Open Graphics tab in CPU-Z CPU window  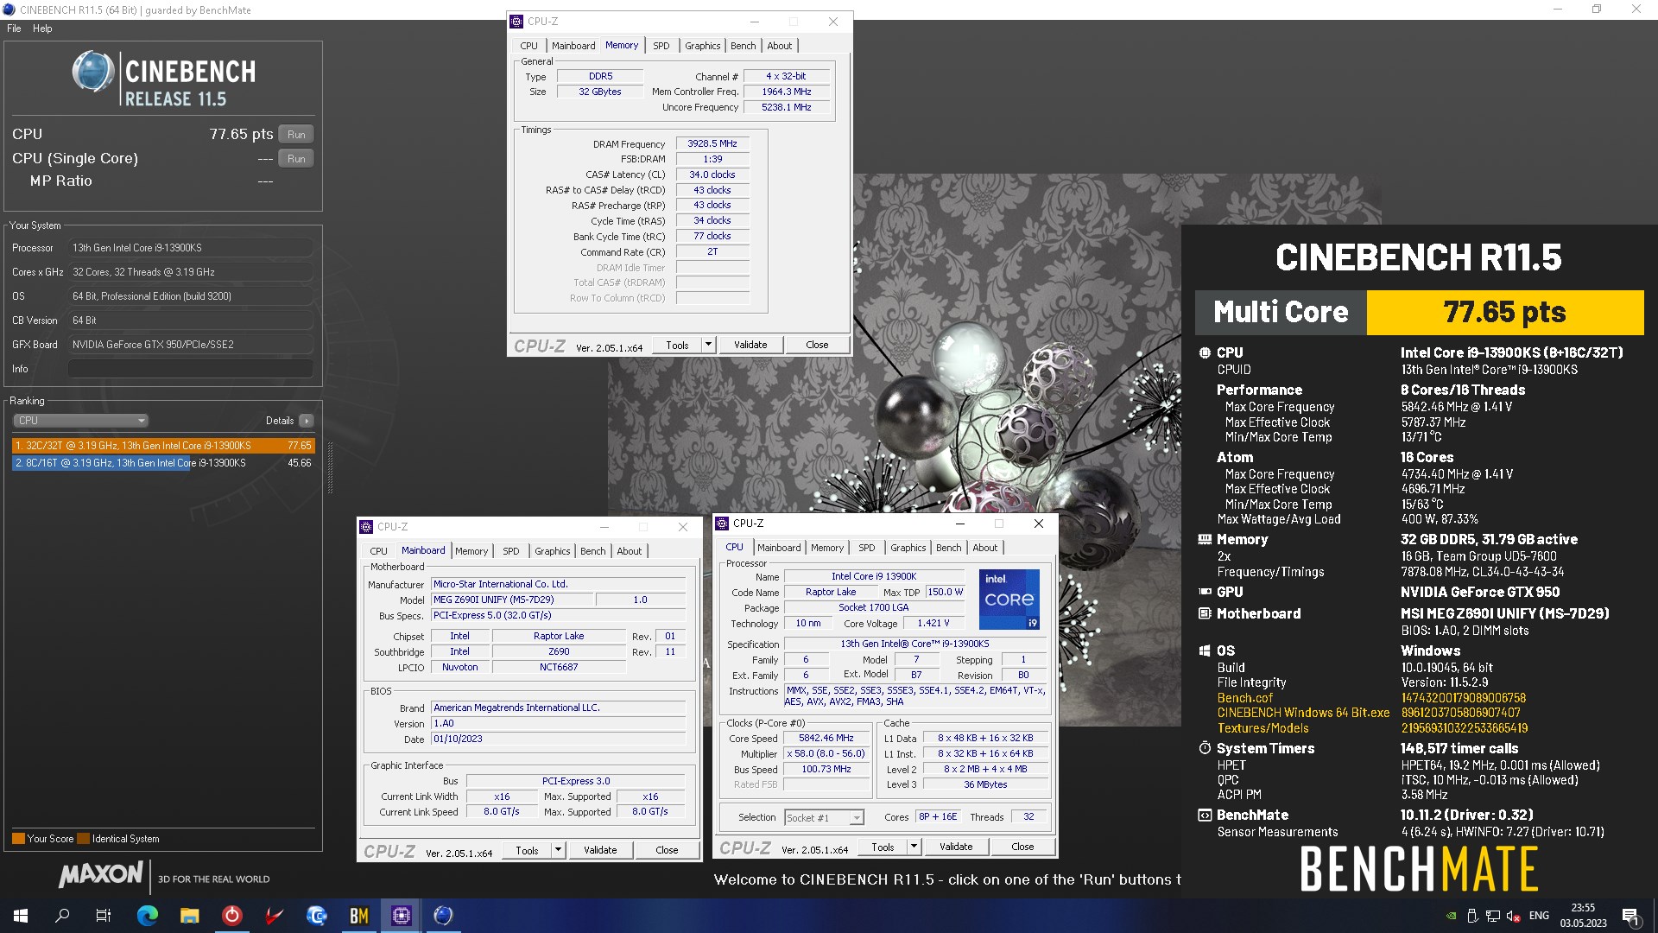pos(908,548)
